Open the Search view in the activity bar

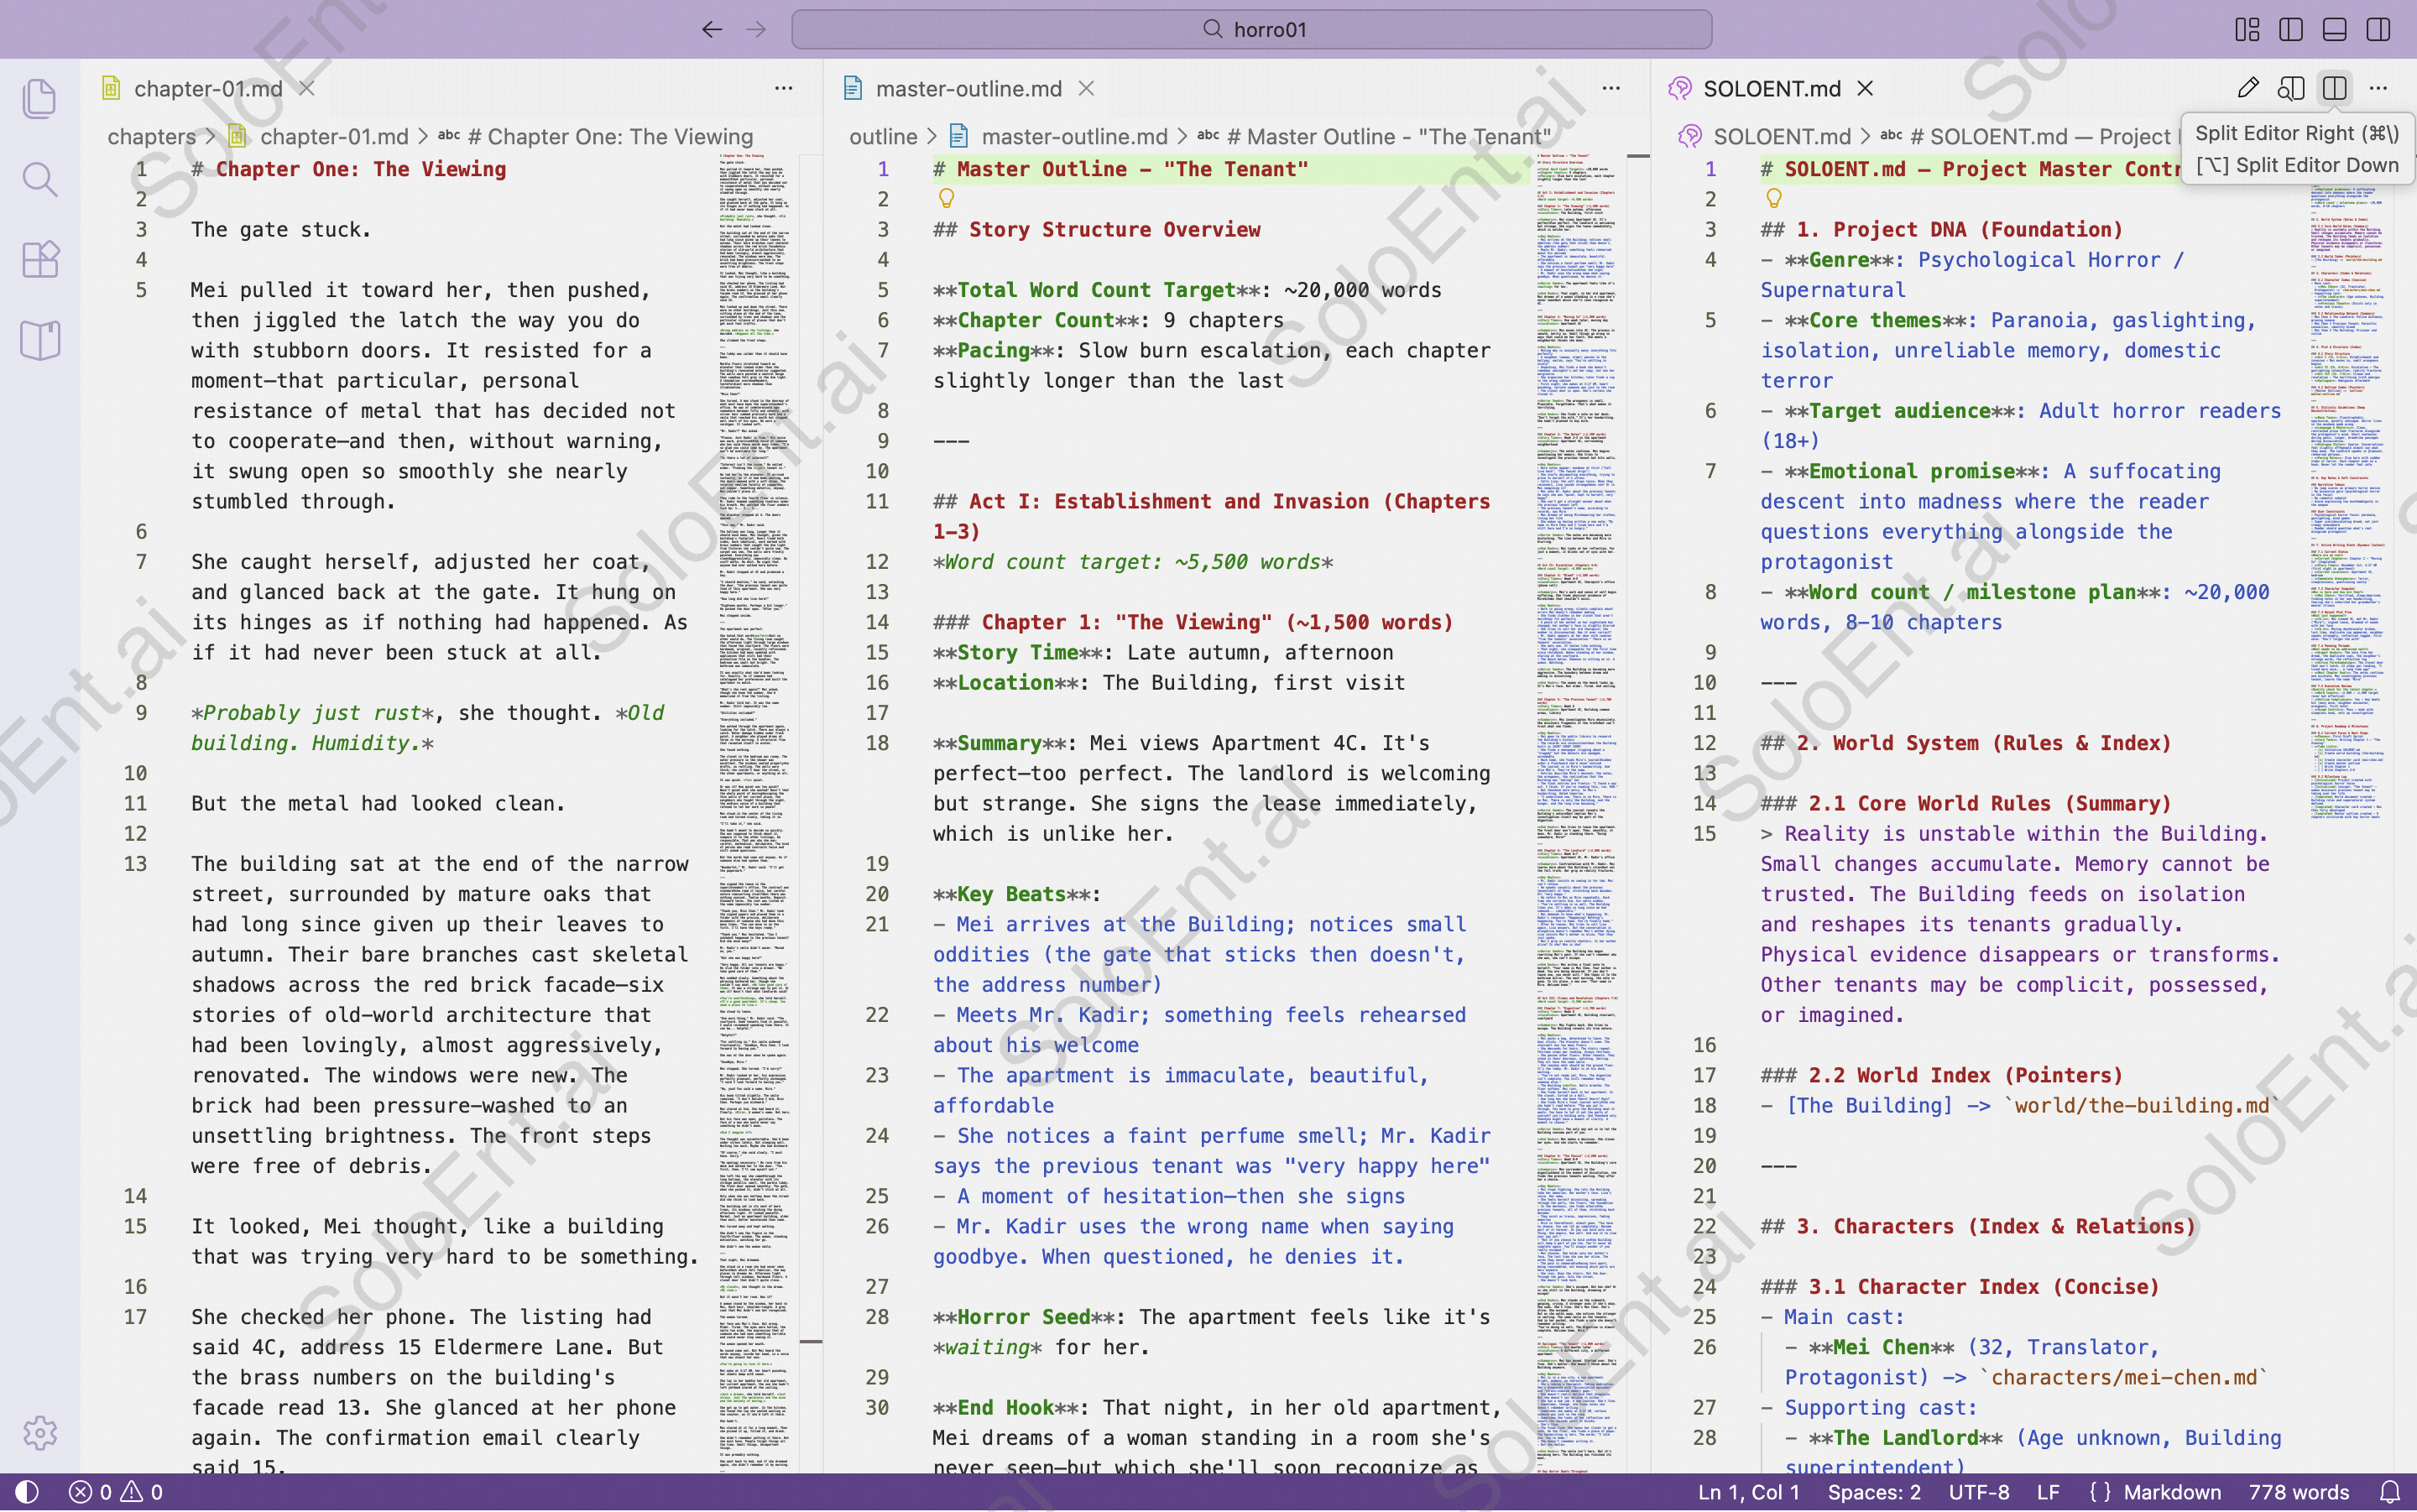pyautogui.click(x=39, y=178)
